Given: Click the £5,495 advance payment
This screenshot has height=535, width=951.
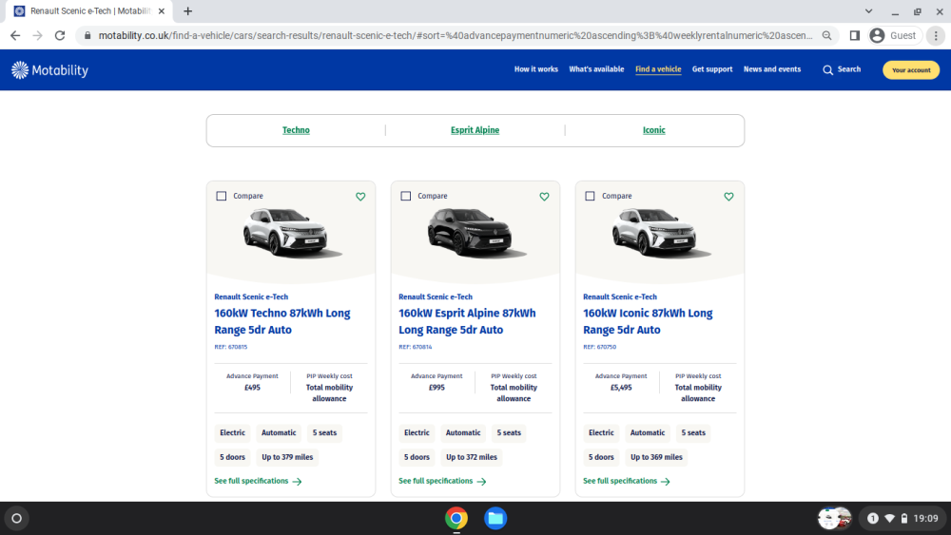Looking at the screenshot, I should 621,387.
